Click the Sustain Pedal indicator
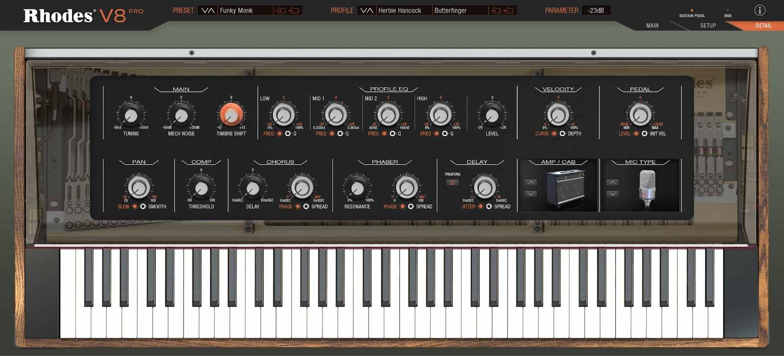The image size is (784, 356). [x=692, y=10]
